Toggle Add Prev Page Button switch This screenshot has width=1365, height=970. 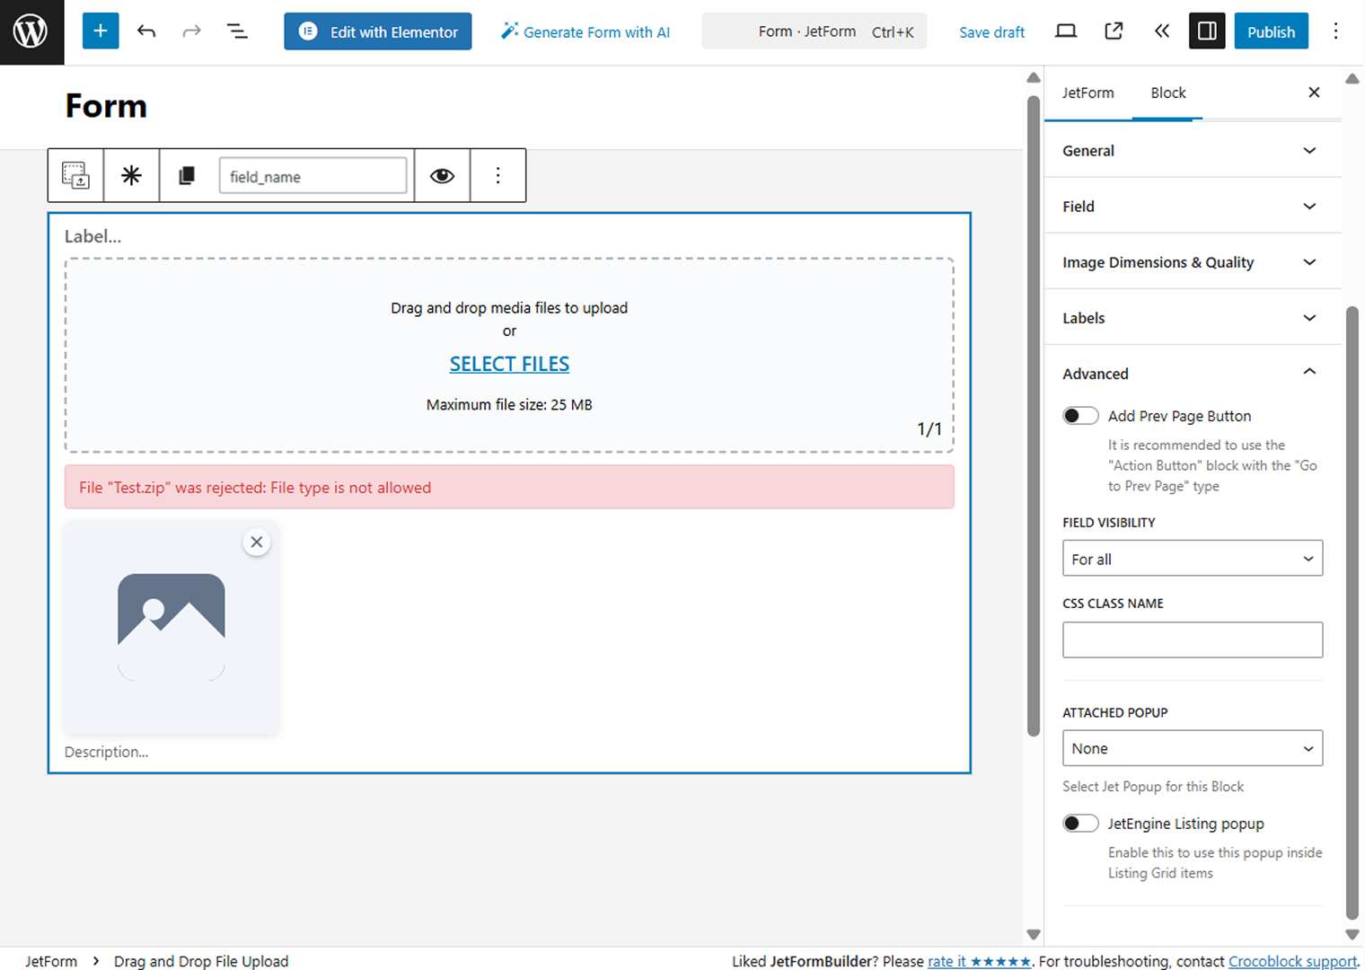tap(1080, 416)
